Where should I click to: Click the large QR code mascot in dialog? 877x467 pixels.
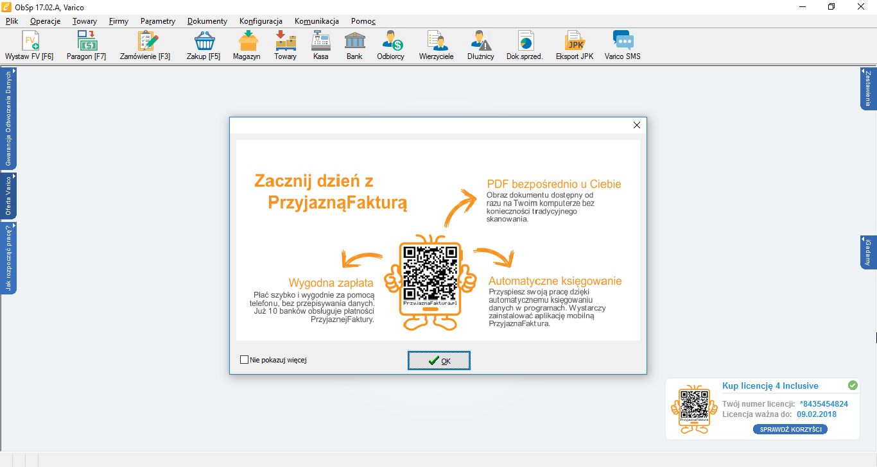[x=430, y=282]
